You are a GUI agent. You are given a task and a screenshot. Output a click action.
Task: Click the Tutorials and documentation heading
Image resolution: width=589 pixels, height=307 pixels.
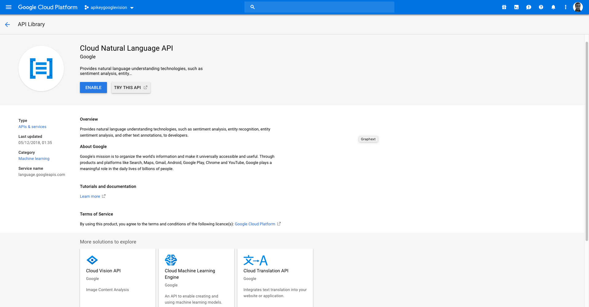click(x=108, y=186)
